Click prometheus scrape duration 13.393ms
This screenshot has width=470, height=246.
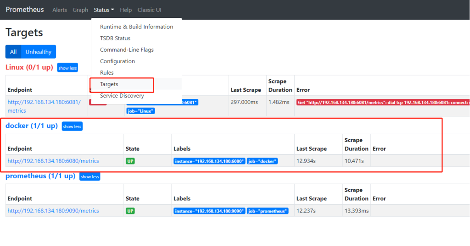tap(356, 211)
